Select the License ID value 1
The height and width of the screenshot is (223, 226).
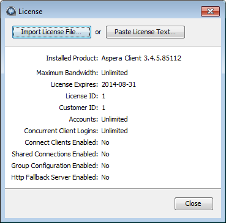click(x=104, y=96)
